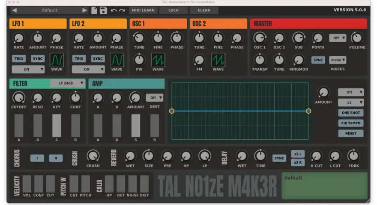Click the Master VOLUME knob

[357, 38]
